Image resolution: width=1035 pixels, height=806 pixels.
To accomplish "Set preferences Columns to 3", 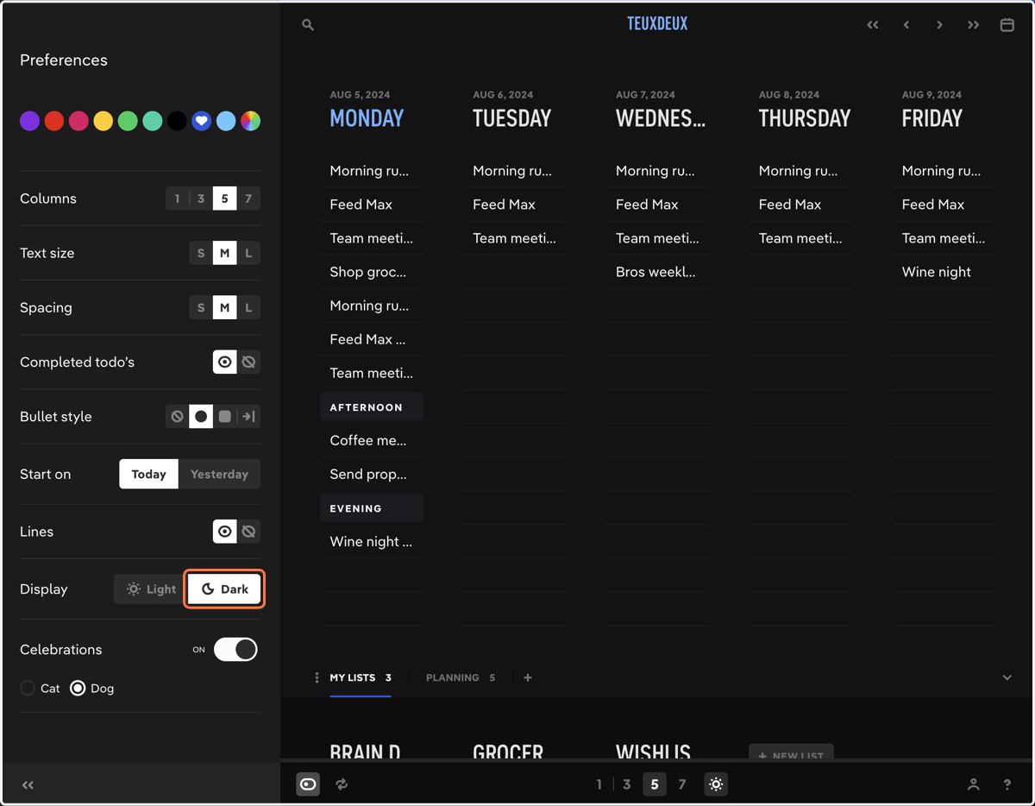I will (x=201, y=198).
